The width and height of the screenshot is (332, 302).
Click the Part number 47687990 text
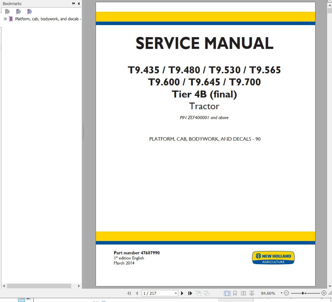[137, 253]
